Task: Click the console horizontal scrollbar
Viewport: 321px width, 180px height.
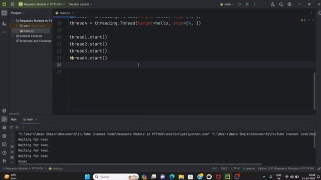Action: (139, 164)
